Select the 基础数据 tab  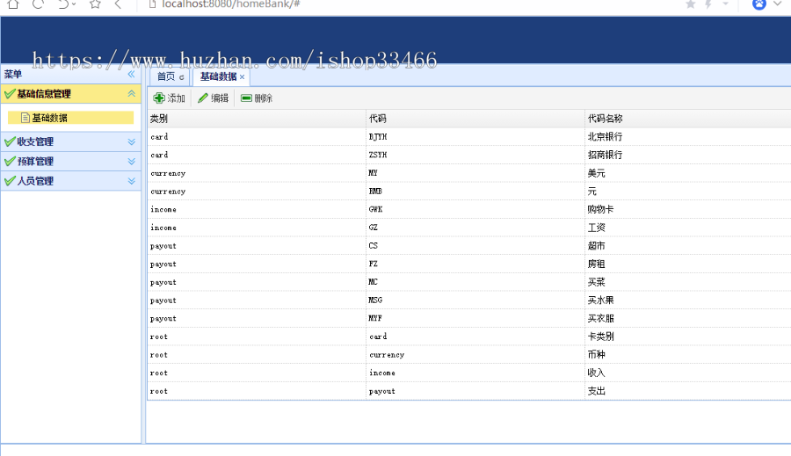(x=219, y=76)
